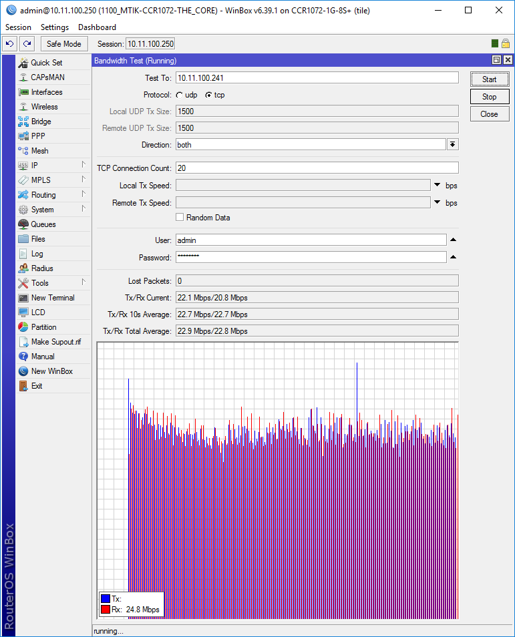Click the padlock secure-session icon
Screen dimensions: 515x637
[x=505, y=43]
